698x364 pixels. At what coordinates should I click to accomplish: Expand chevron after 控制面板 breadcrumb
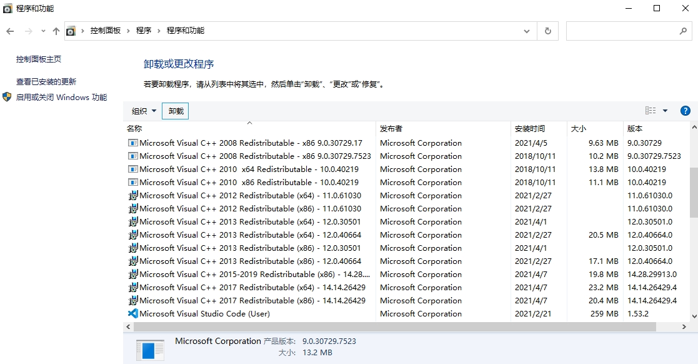click(x=128, y=31)
